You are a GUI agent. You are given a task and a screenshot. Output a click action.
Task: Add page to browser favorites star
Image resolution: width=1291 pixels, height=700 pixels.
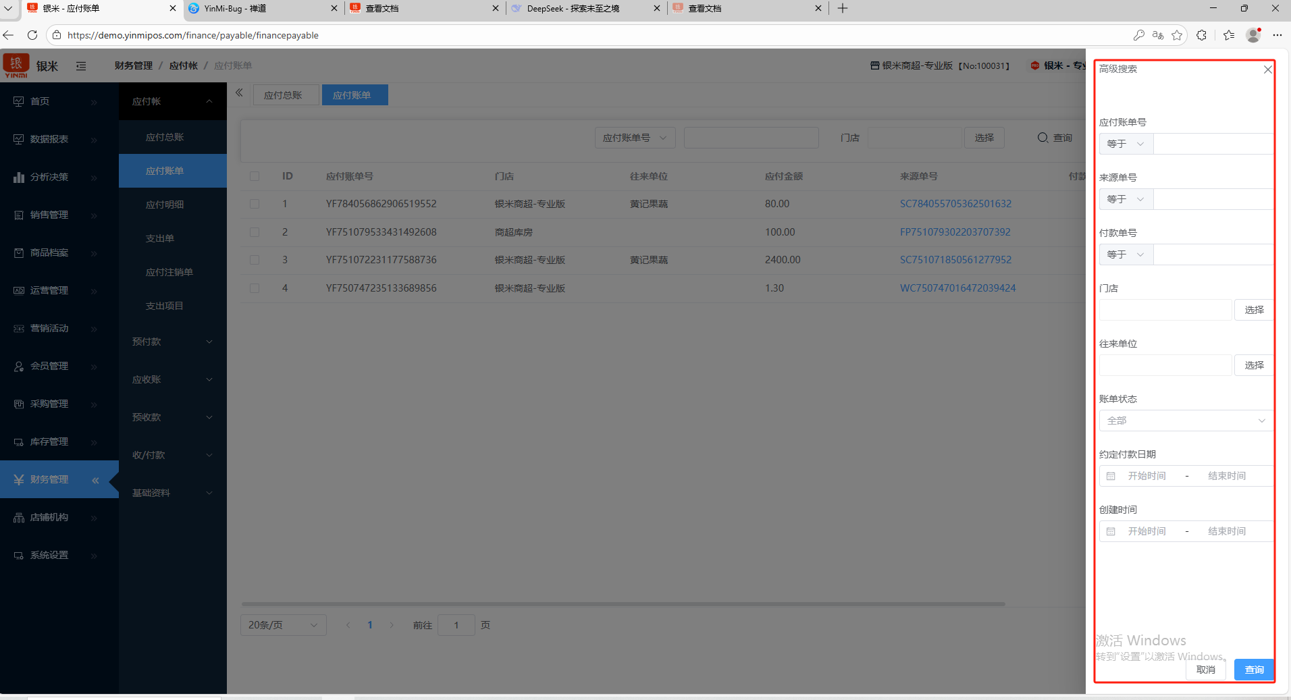(x=1177, y=35)
